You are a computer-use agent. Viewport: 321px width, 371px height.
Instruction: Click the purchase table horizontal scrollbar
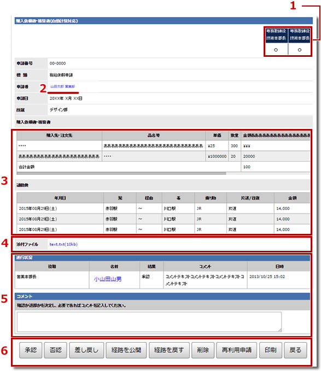[x=121, y=173]
